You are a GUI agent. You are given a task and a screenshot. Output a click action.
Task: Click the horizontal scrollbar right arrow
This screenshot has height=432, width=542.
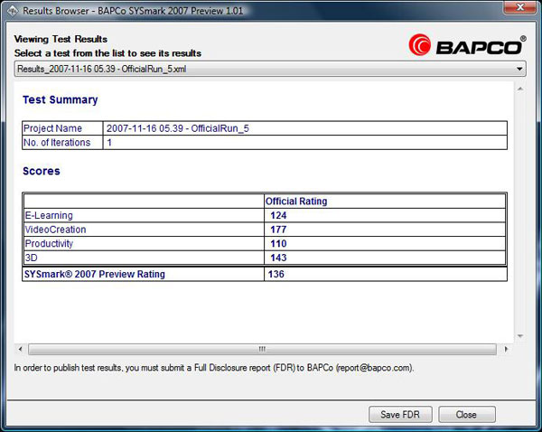pyautogui.click(x=507, y=349)
